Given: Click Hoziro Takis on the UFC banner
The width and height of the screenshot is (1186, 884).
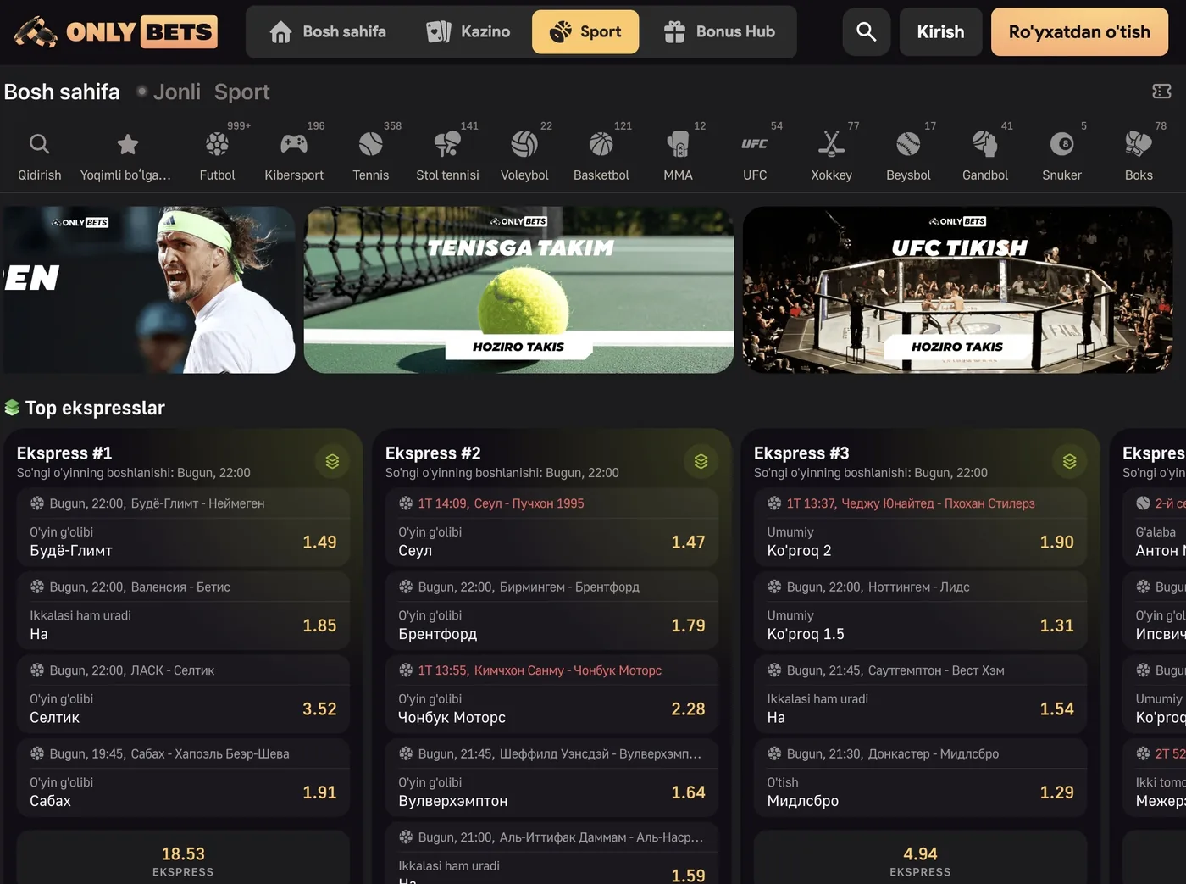Looking at the screenshot, I should (957, 347).
